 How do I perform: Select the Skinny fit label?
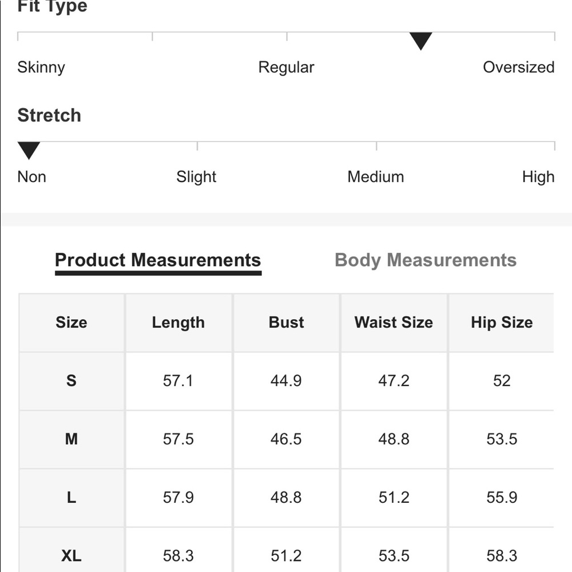click(41, 67)
